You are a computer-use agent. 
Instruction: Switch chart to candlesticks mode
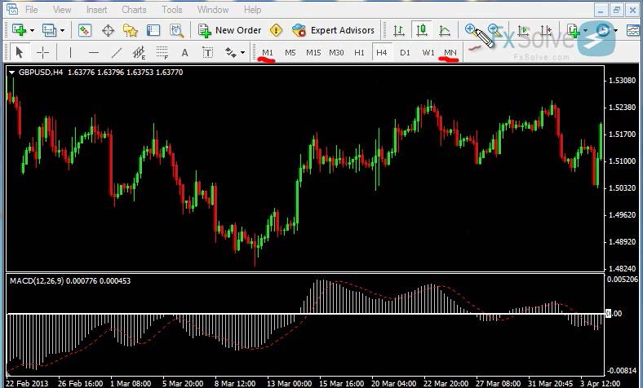click(x=422, y=30)
